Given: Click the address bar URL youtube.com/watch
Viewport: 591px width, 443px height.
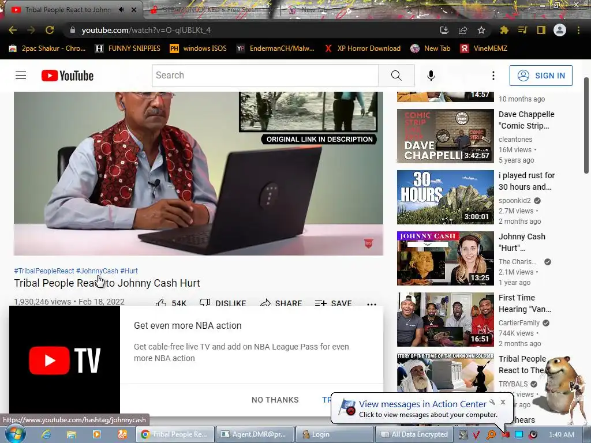Looking at the screenshot, I should pos(146,30).
